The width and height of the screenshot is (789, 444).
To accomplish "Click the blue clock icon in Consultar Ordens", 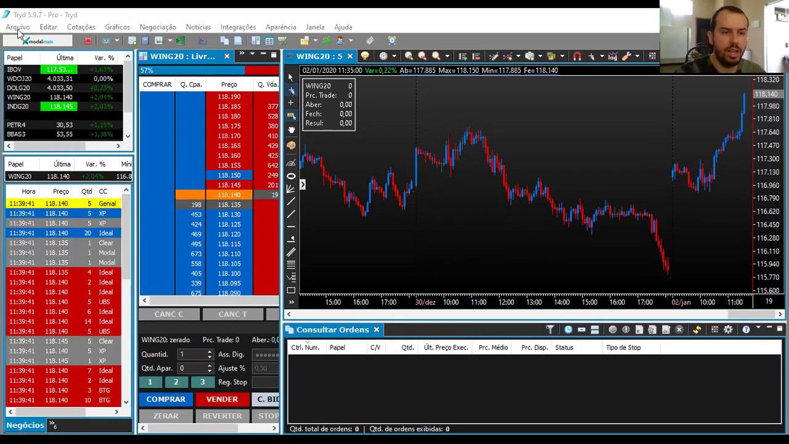I will [568, 330].
